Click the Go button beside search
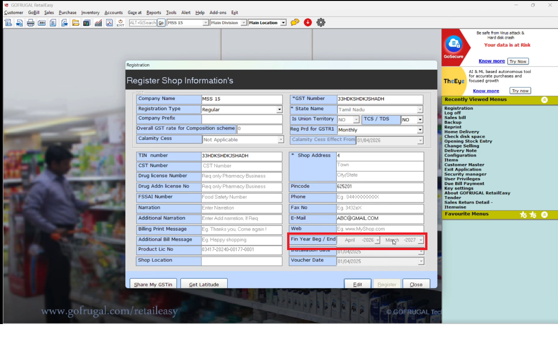Image resolution: width=558 pixels, height=351 pixels. click(161, 23)
